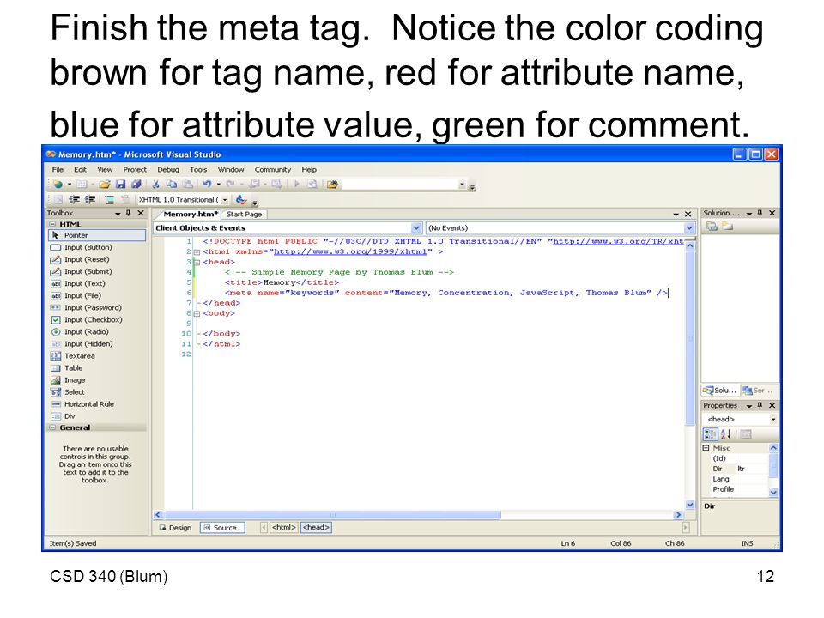Switch to Design view

pyautogui.click(x=176, y=528)
